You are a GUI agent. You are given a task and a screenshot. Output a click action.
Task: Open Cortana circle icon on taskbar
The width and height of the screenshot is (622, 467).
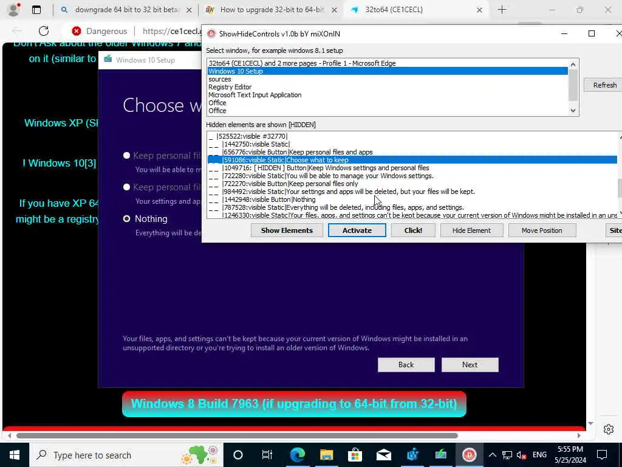click(x=238, y=455)
